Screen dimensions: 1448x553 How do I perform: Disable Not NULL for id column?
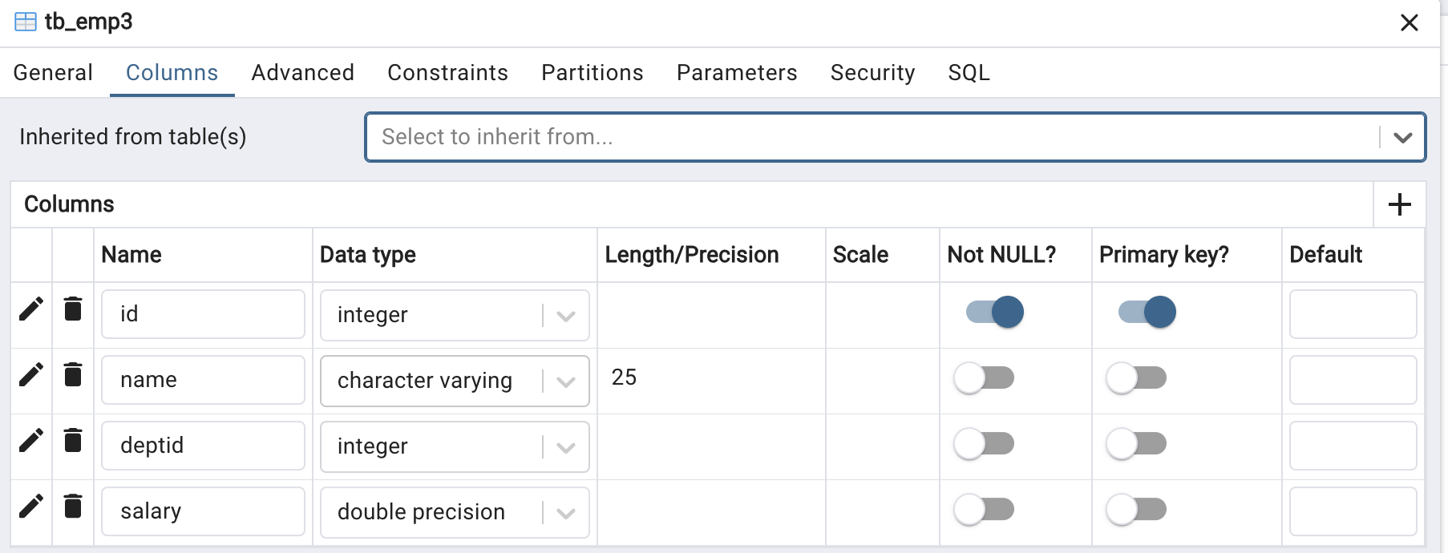995,312
